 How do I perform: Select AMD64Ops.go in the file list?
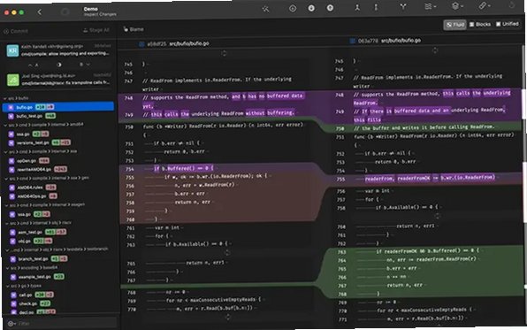coord(59,196)
